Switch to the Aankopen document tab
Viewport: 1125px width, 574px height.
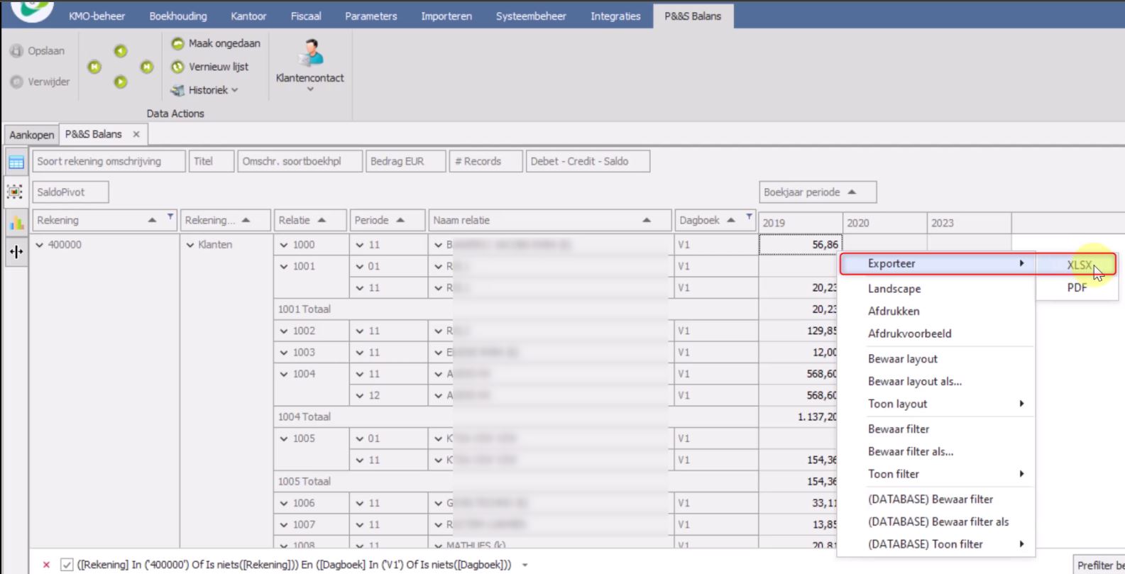coord(31,135)
